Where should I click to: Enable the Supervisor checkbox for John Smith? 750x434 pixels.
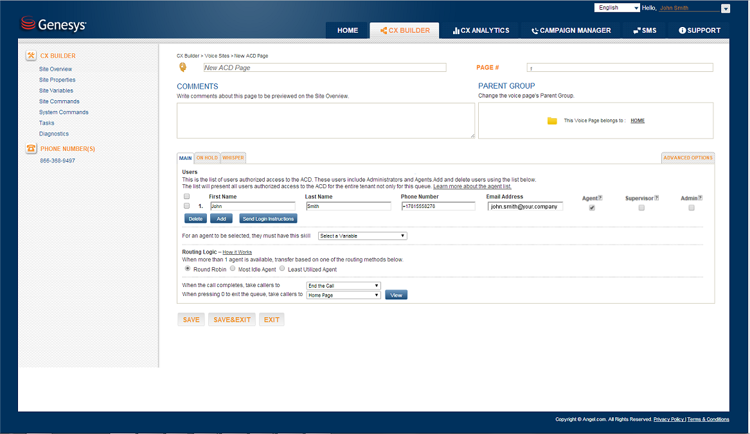point(641,208)
